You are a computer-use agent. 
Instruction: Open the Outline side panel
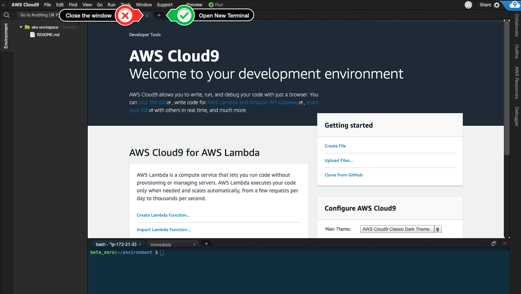pos(517,52)
